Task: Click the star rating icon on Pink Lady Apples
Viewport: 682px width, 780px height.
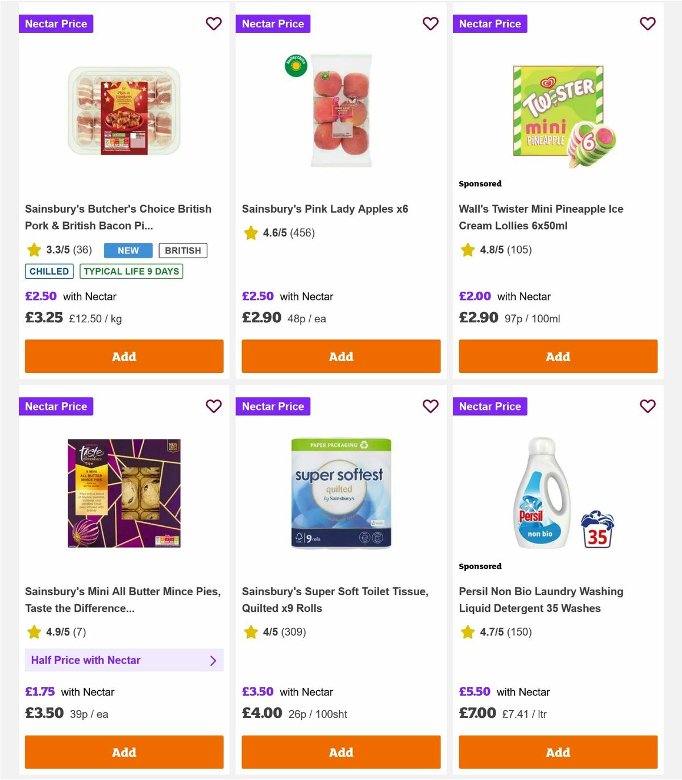Action: coord(250,233)
